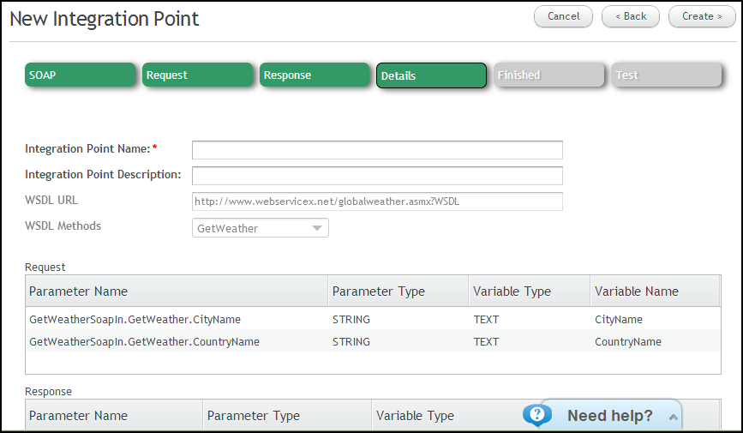This screenshot has width=743, height=433.
Task: Open the WSDL Methods dropdown arrow
Action: coord(317,228)
